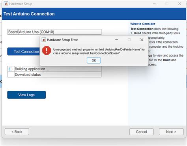The height and width of the screenshot is (146, 187).
Task: Close the Hardware Setup Error dialog
Action: click(142, 39)
